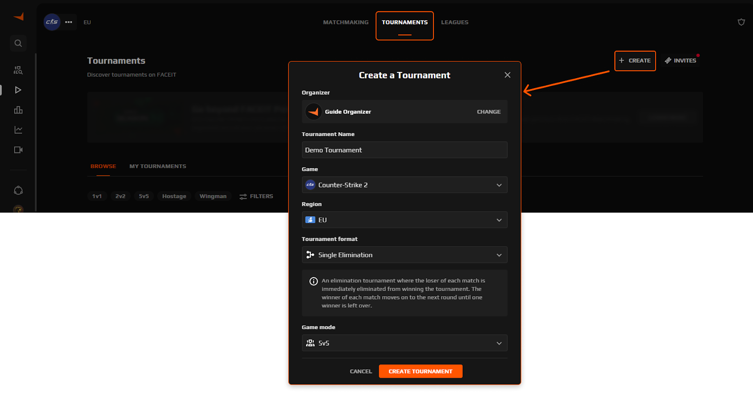Click the Tournament Name input field

pyautogui.click(x=405, y=150)
